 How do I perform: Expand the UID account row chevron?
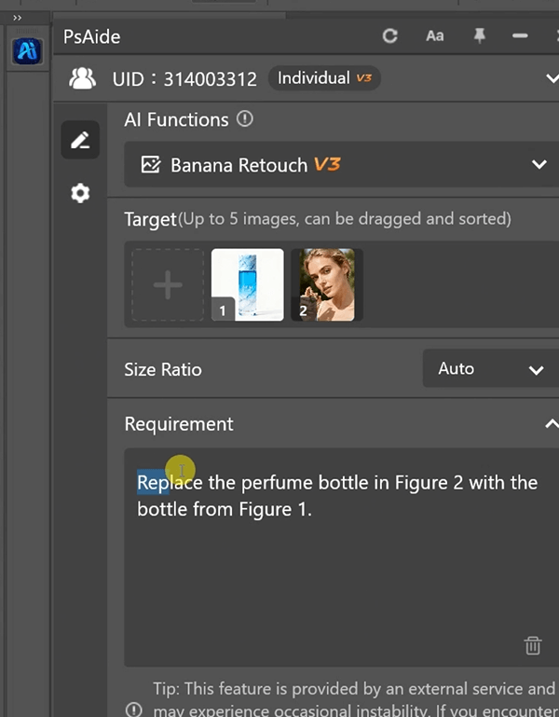pyautogui.click(x=550, y=79)
